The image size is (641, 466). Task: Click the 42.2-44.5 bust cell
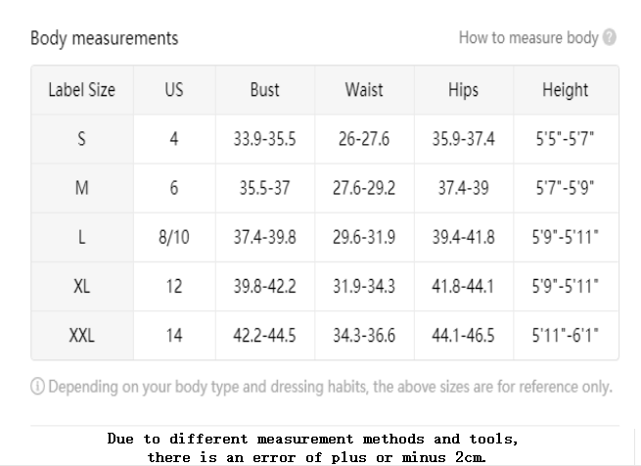265,336
